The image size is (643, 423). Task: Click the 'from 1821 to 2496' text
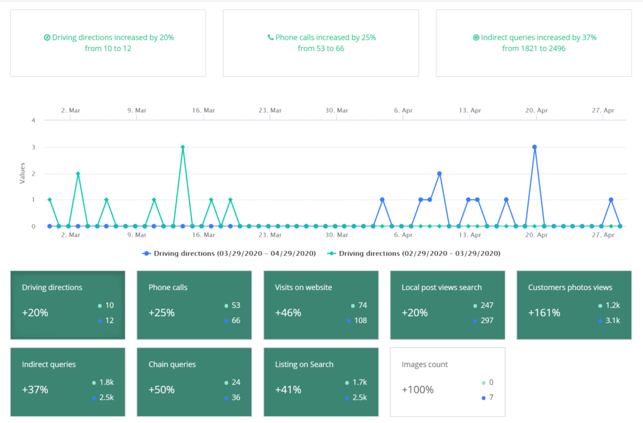click(534, 48)
